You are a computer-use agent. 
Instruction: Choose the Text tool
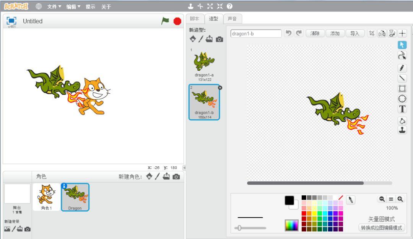[402, 109]
